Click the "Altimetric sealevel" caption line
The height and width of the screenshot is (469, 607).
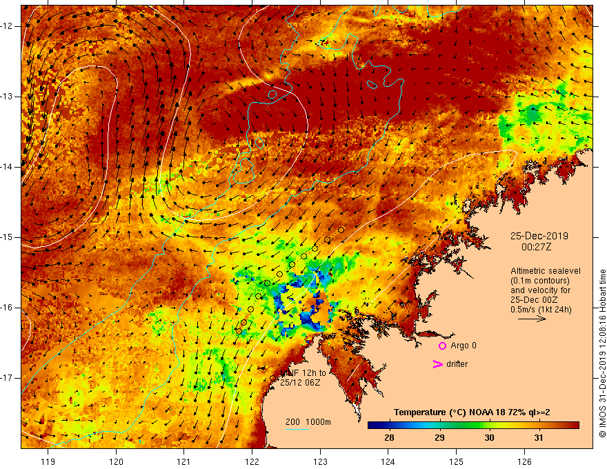(546, 271)
